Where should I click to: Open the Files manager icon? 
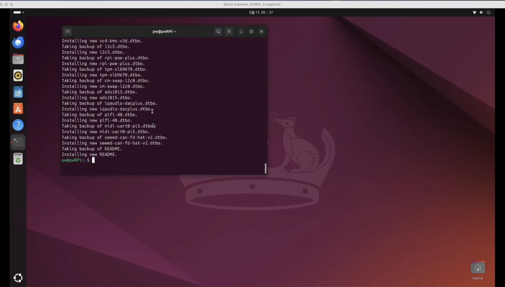(18, 59)
